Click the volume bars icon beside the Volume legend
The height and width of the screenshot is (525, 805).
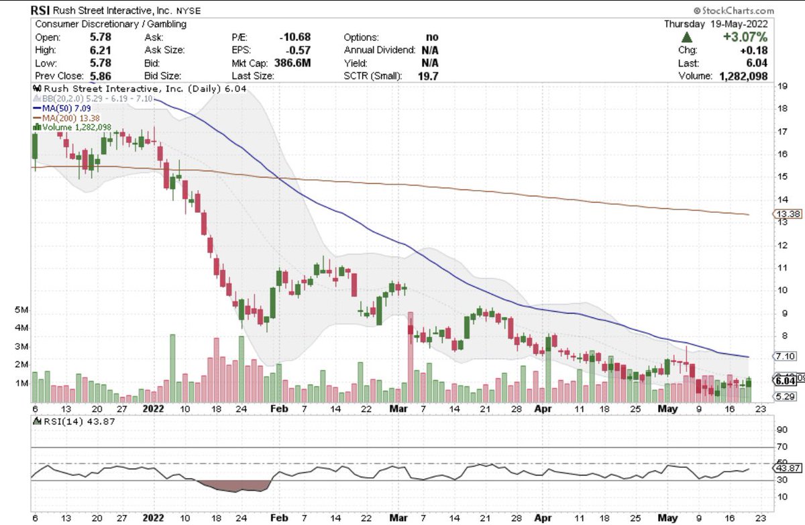[x=37, y=126]
